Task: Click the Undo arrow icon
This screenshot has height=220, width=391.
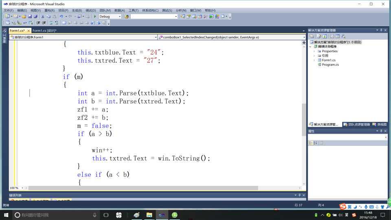Action: tap(61, 16)
